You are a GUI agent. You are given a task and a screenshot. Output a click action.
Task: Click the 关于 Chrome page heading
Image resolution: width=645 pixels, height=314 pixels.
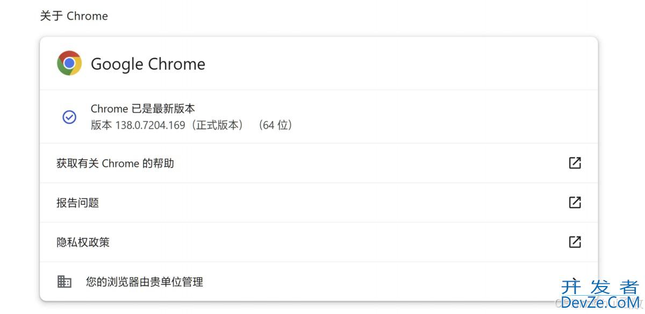tap(74, 16)
